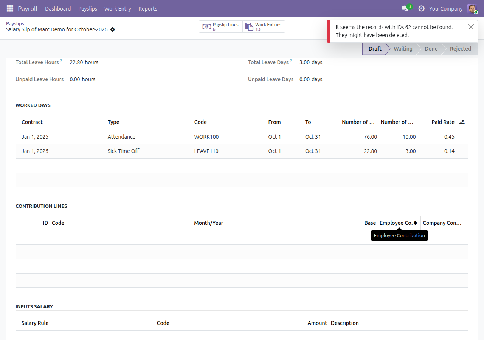Go to the Dashboard menu
Screen dimensions: 484x340
click(58, 8)
